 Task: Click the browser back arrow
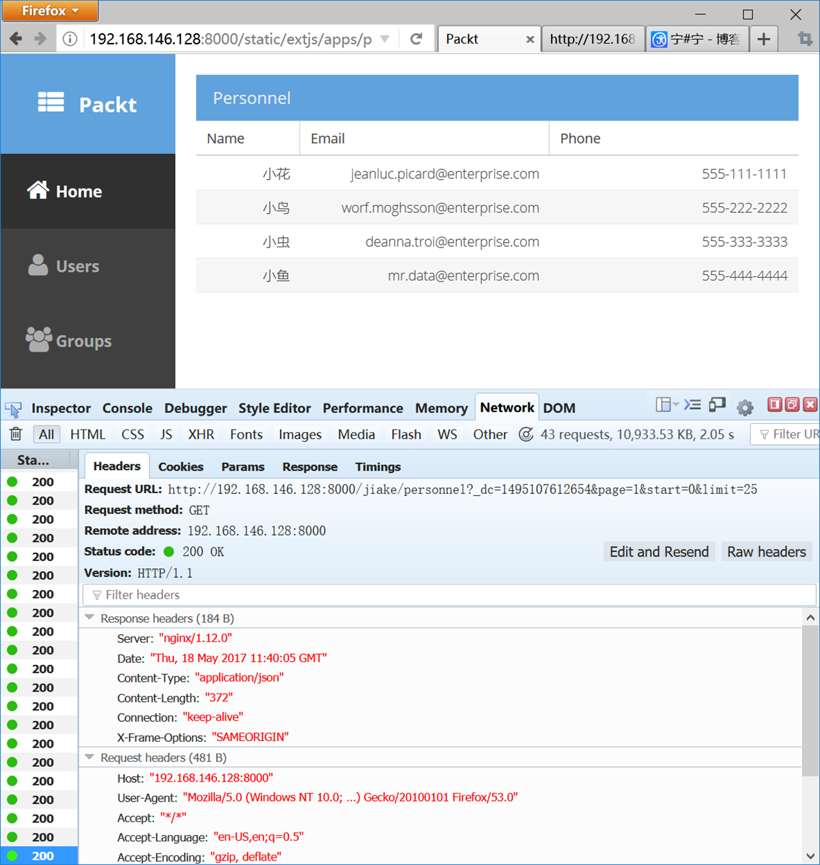click(16, 39)
